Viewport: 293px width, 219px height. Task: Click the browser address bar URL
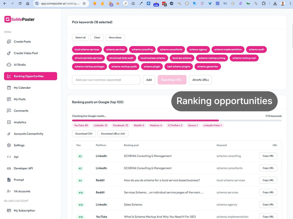point(60,3)
